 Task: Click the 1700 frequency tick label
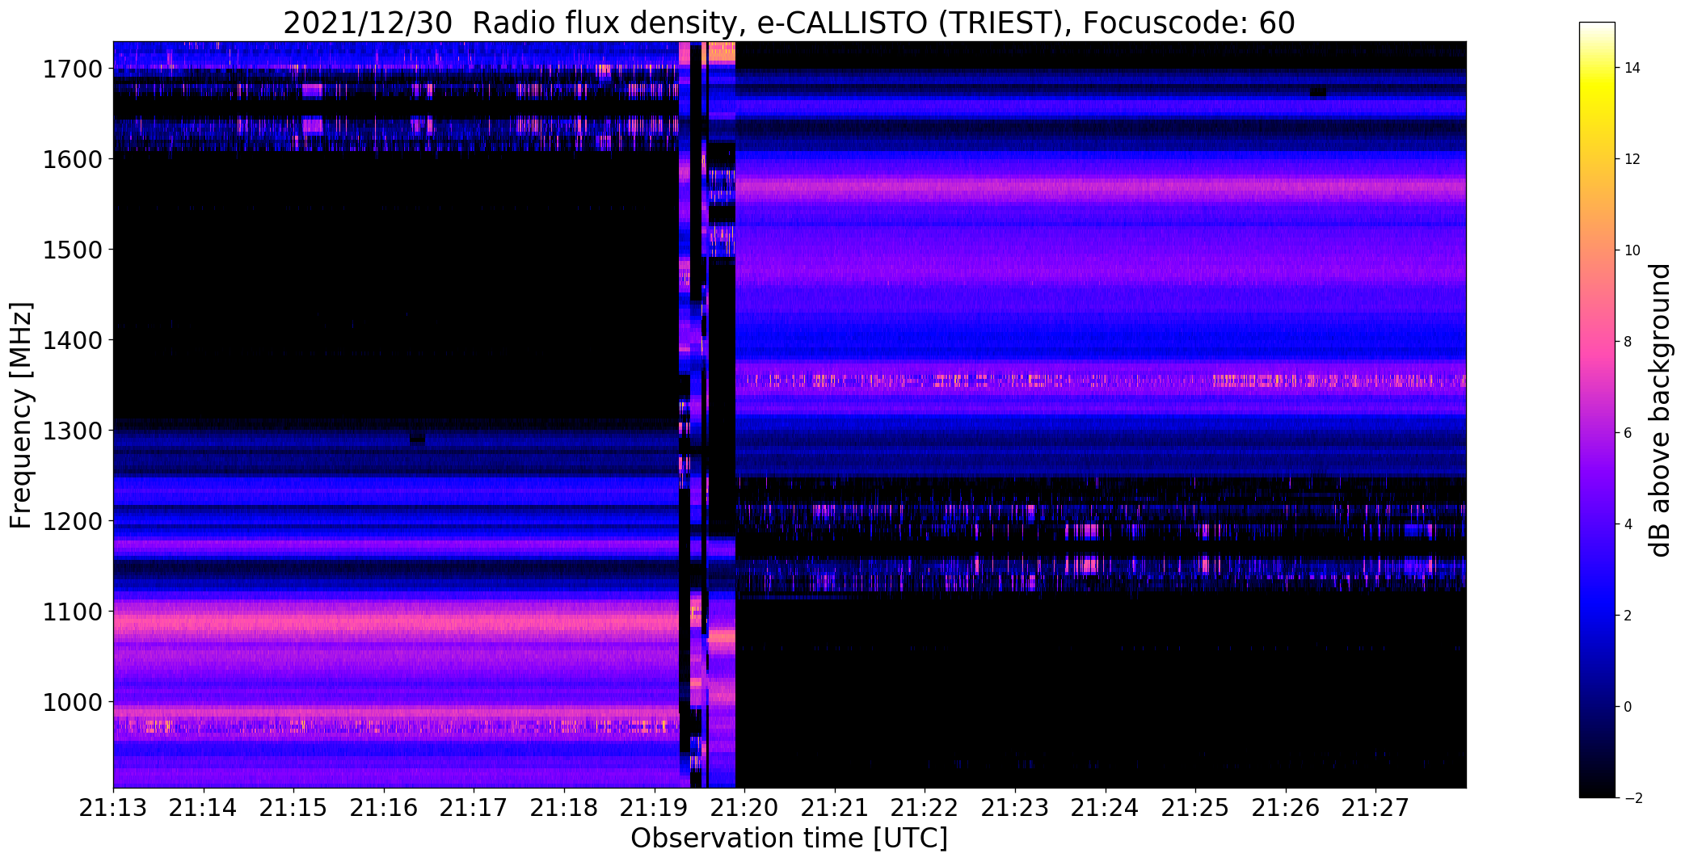coord(72,69)
